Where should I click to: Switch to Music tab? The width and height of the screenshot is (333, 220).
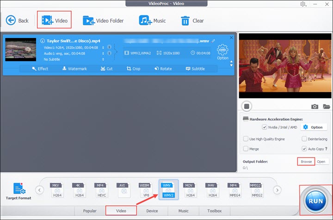[x=184, y=211]
